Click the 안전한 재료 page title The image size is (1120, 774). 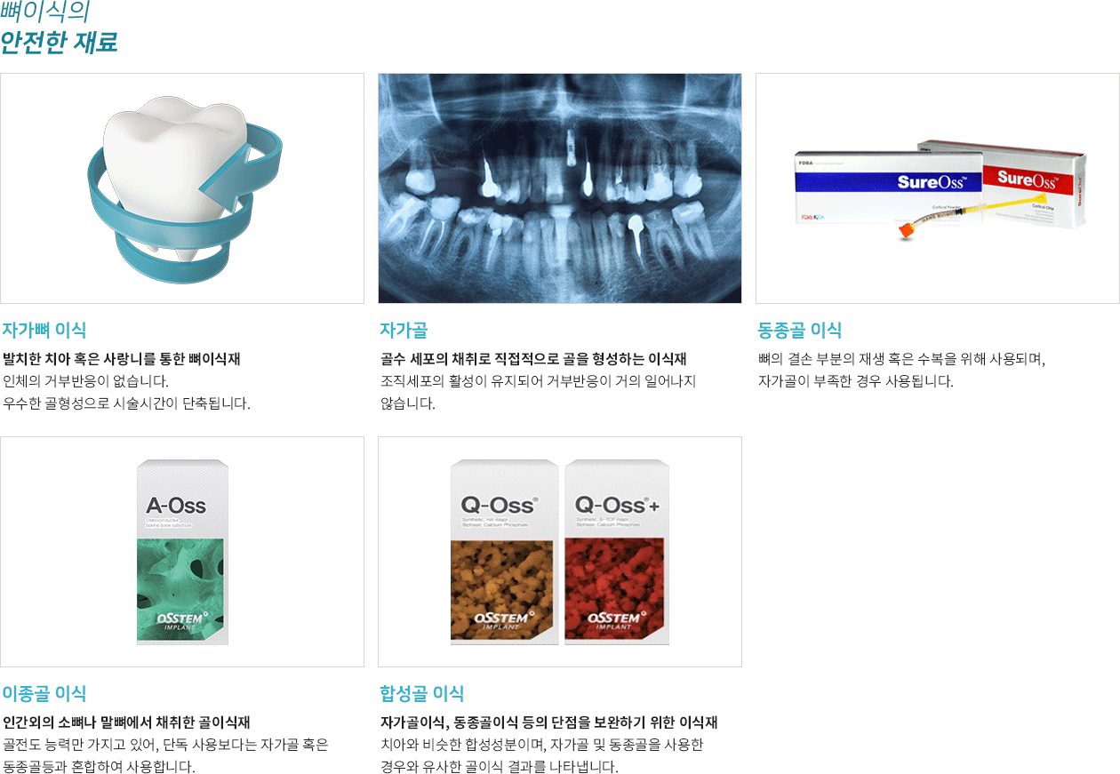(59, 43)
